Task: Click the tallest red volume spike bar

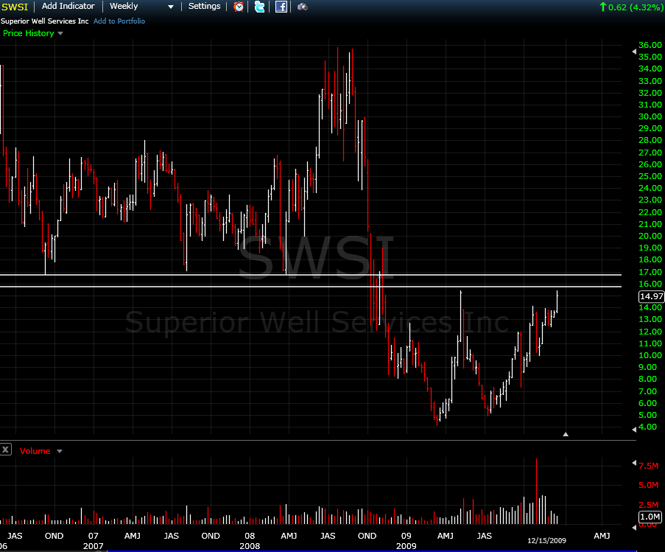Action: (537, 491)
